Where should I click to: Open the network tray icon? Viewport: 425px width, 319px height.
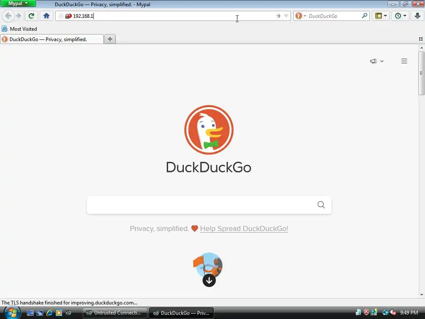[x=385, y=312]
